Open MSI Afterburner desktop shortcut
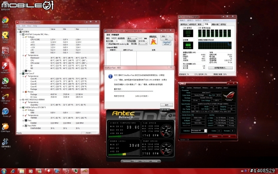The image size is (278, 174). pyautogui.click(x=5, y=83)
